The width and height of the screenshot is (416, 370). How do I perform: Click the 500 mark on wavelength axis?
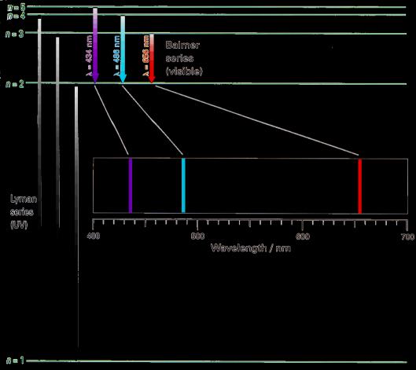coord(198,236)
